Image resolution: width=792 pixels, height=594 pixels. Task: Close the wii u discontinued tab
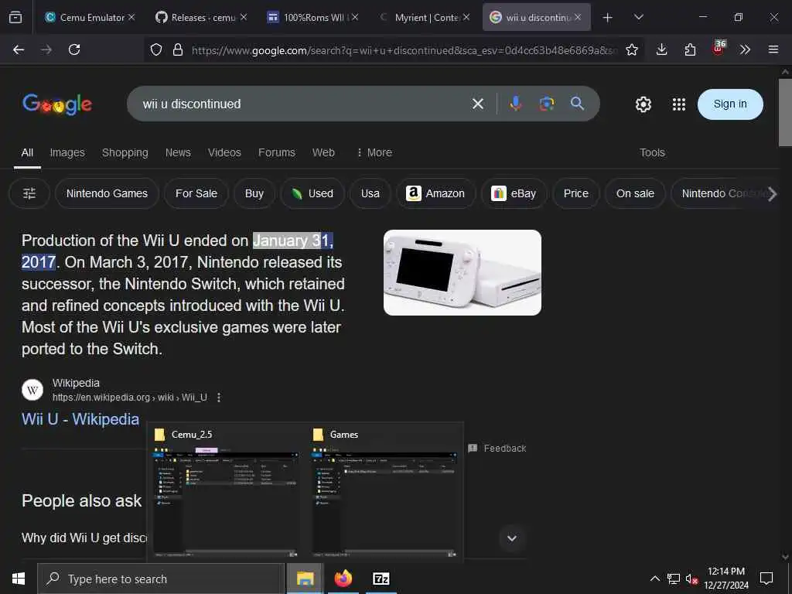tap(578, 17)
